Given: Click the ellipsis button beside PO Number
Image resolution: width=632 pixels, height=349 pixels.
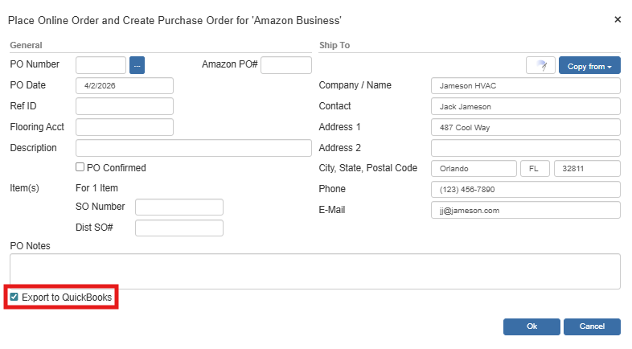Looking at the screenshot, I should pyautogui.click(x=137, y=65).
